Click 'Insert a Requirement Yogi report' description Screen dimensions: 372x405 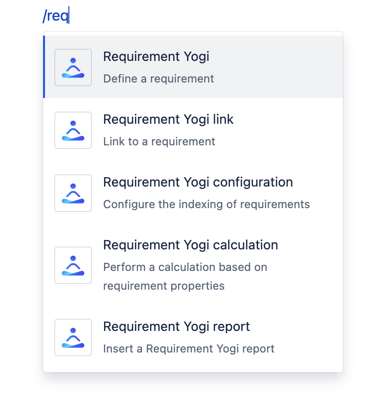(x=188, y=349)
